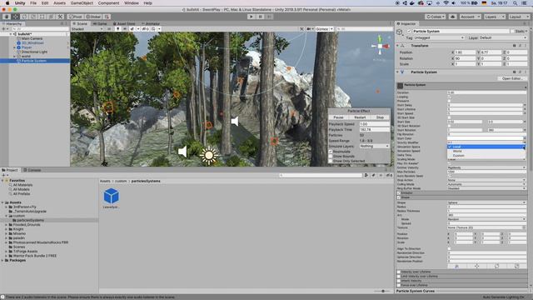Click the Start Color swatch
Image resolution: width=533 pixels, height=300 pixels.
point(485,138)
